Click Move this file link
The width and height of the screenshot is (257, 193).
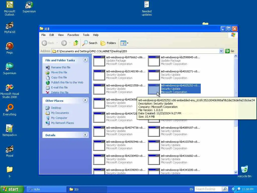tap(59, 72)
